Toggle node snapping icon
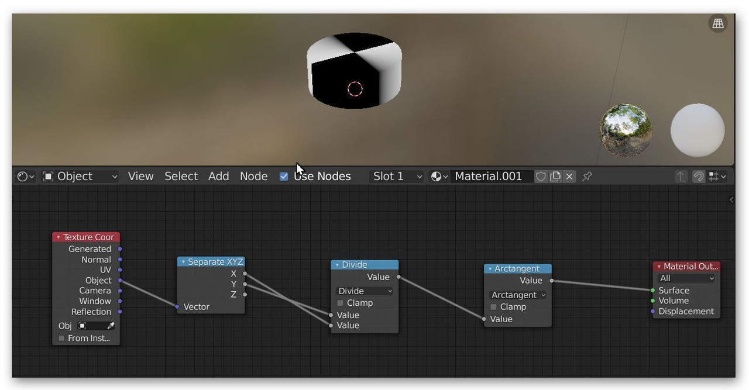 (698, 177)
